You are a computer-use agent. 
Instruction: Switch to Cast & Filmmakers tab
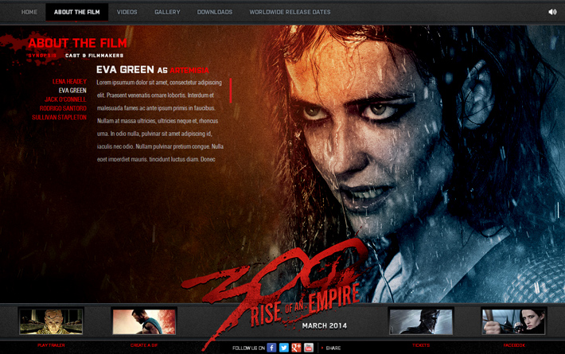(95, 56)
